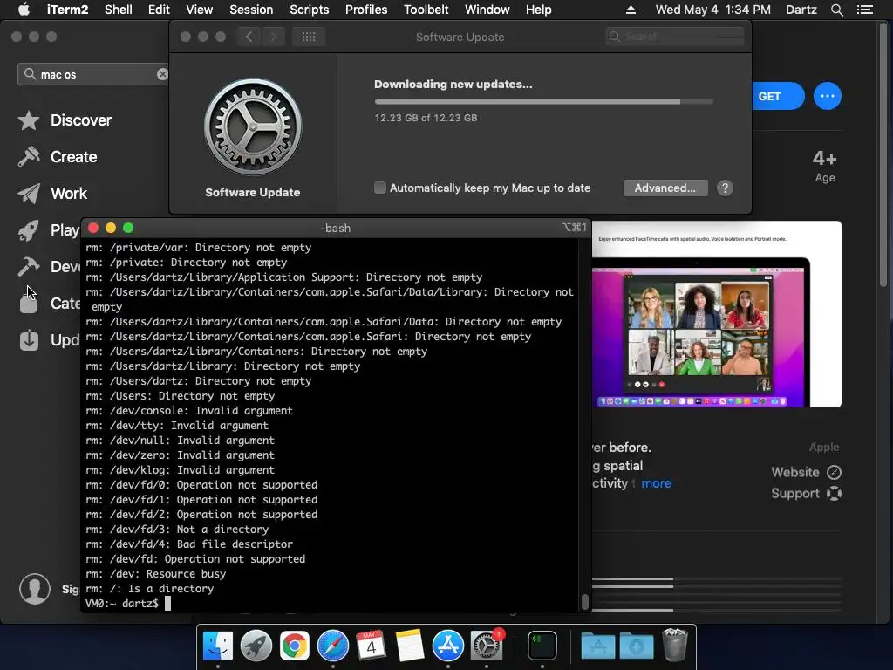893x670 pixels.
Task: Open the Applications folder in the Dock
Action: [x=597, y=646]
